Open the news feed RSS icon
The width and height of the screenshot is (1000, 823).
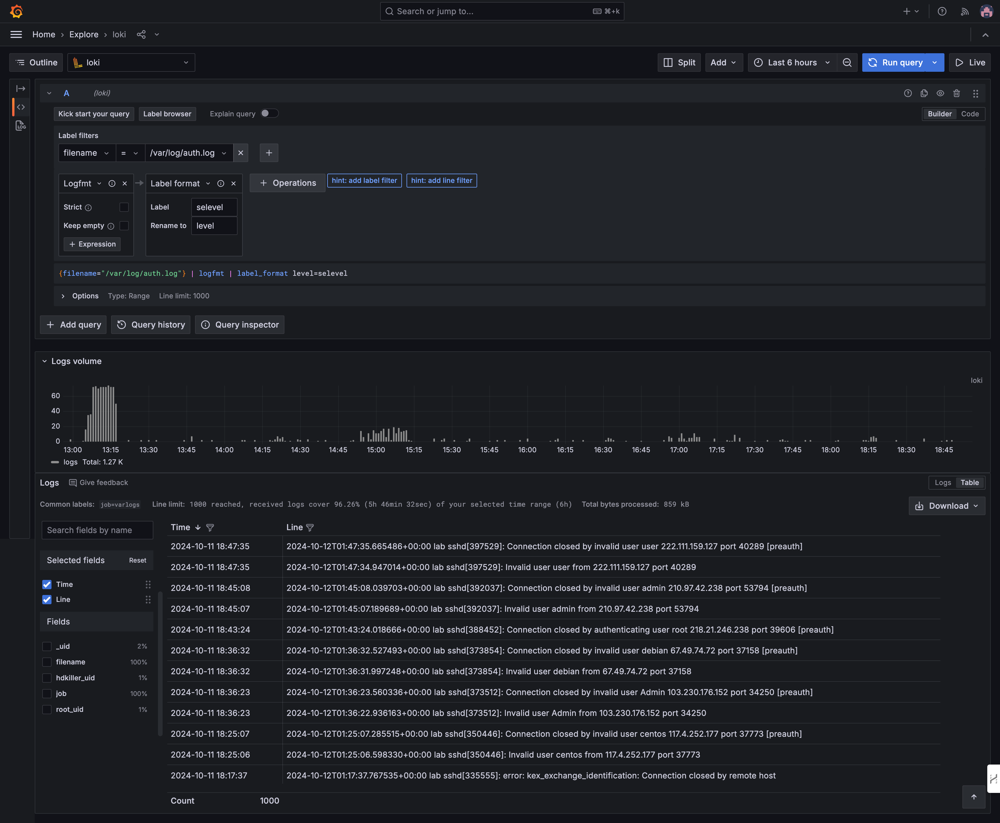tap(964, 11)
